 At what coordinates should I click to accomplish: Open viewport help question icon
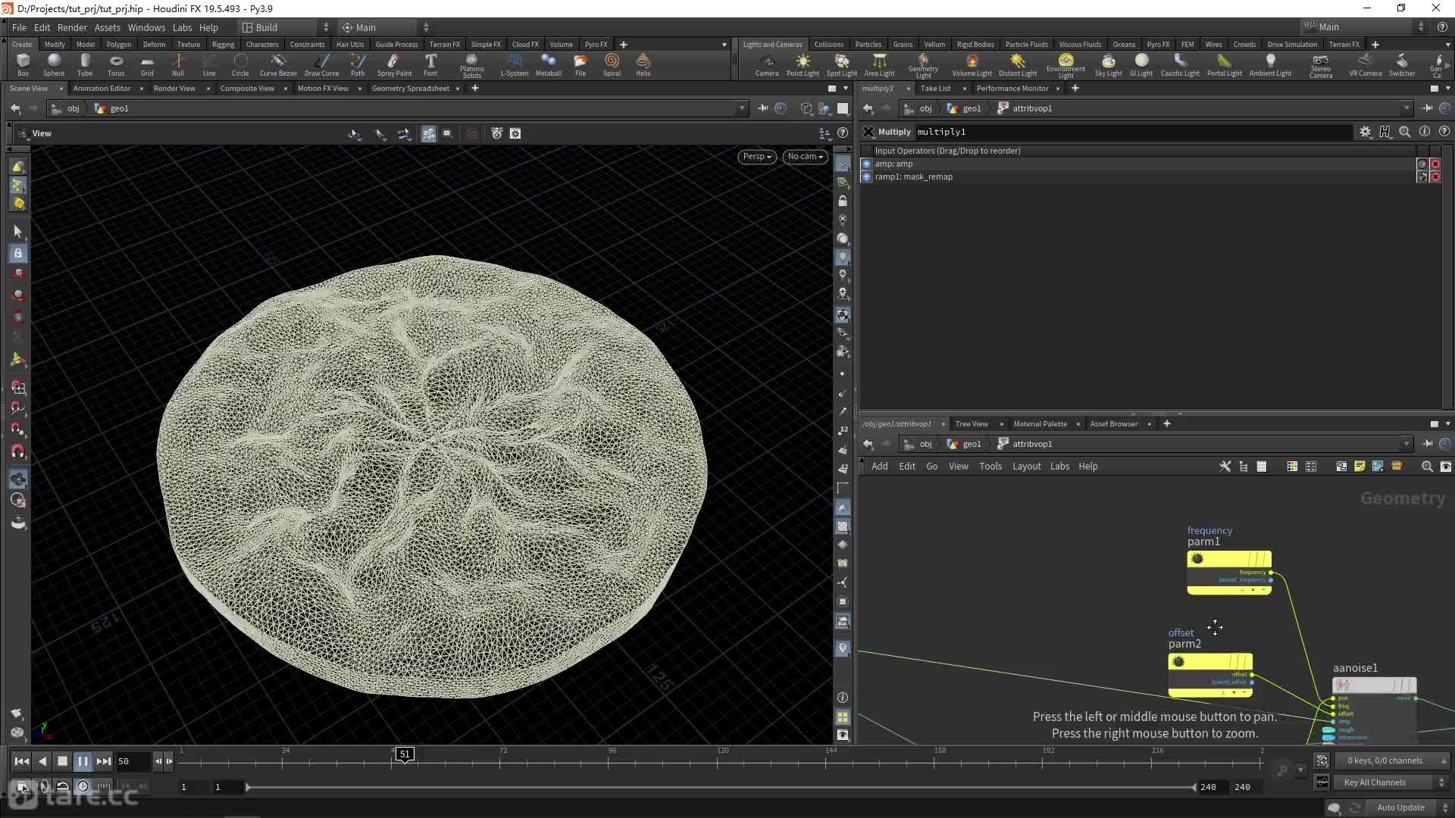click(x=843, y=133)
